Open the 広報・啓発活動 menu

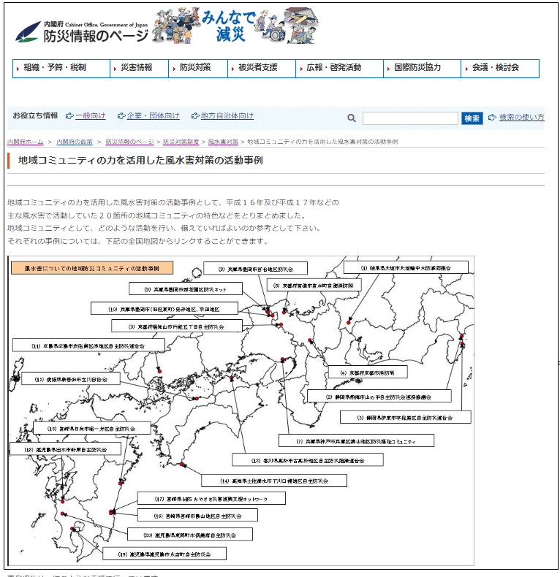point(339,69)
